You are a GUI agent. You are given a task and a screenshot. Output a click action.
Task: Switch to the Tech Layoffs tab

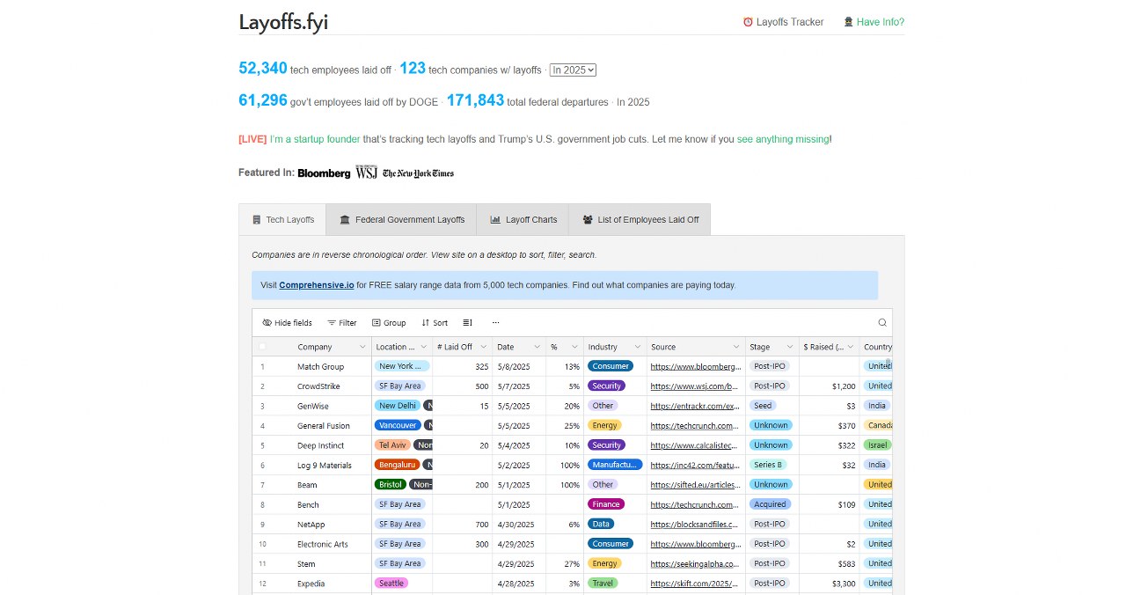click(x=282, y=220)
